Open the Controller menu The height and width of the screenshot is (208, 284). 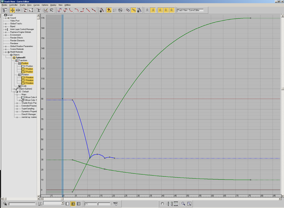pos(13,5)
